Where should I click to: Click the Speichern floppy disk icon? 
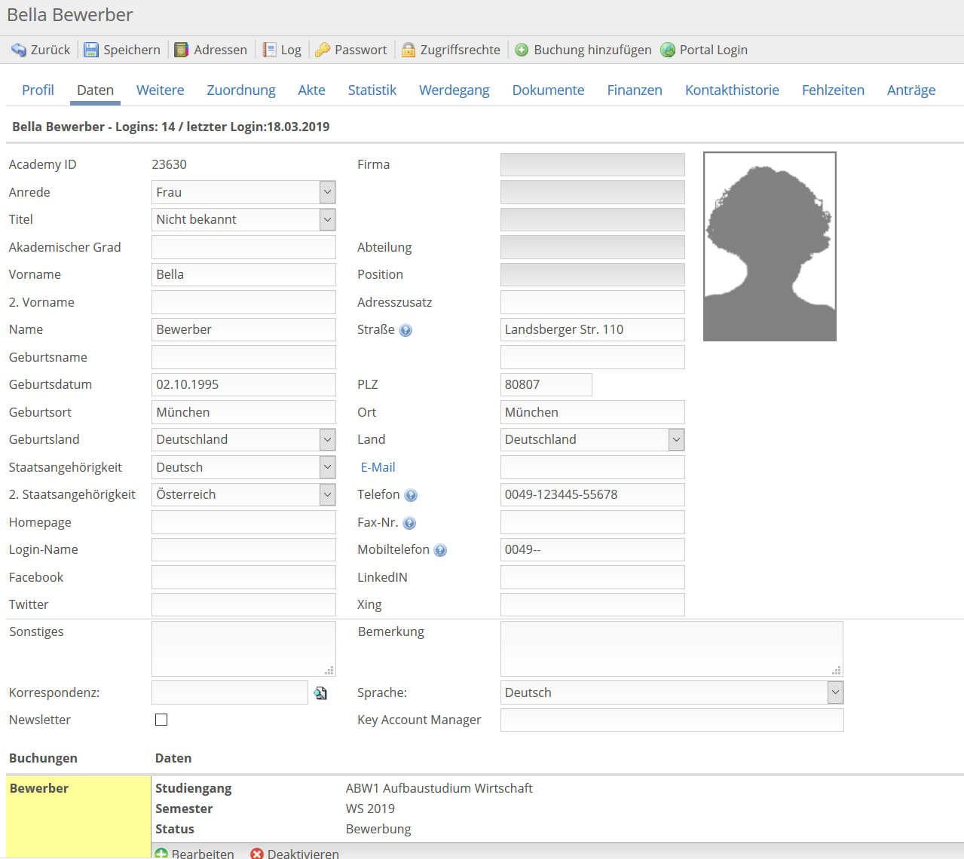pos(91,50)
